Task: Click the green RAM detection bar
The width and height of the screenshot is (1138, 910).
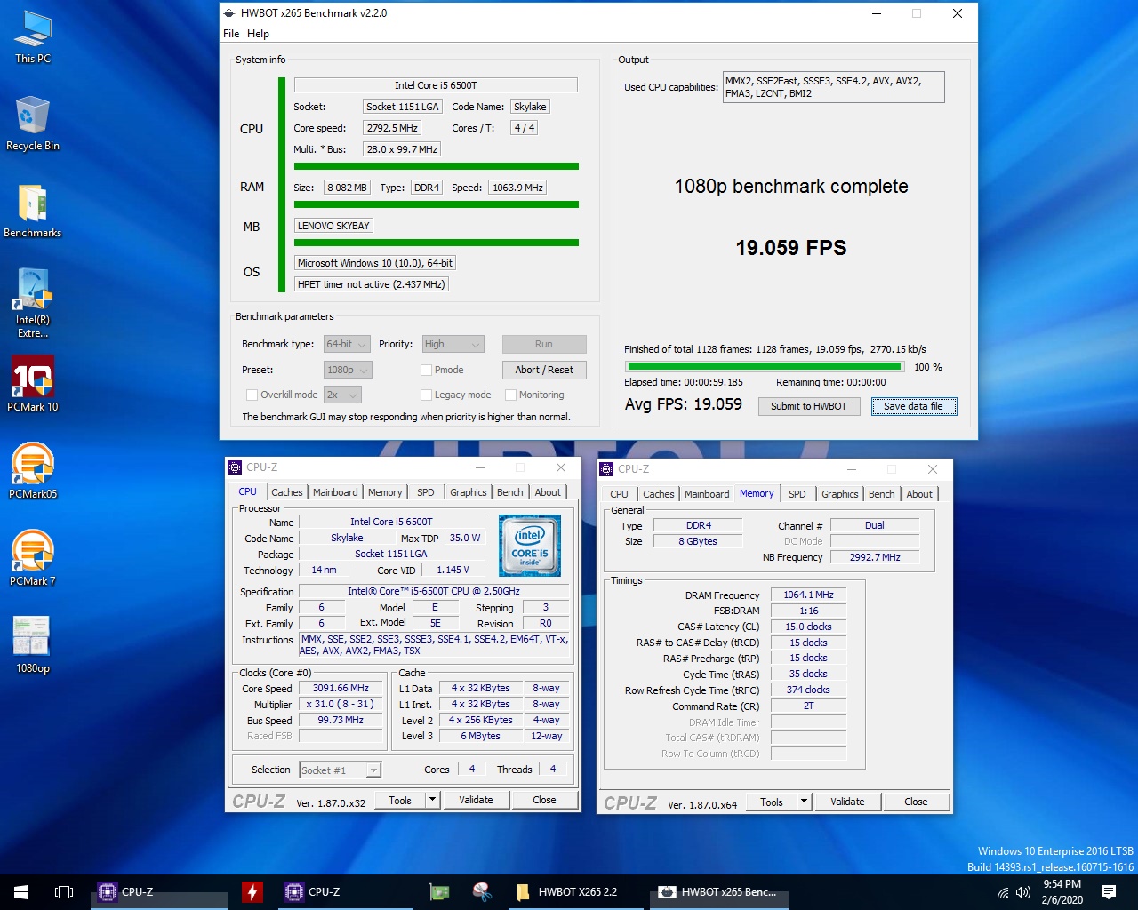Action: [x=437, y=204]
